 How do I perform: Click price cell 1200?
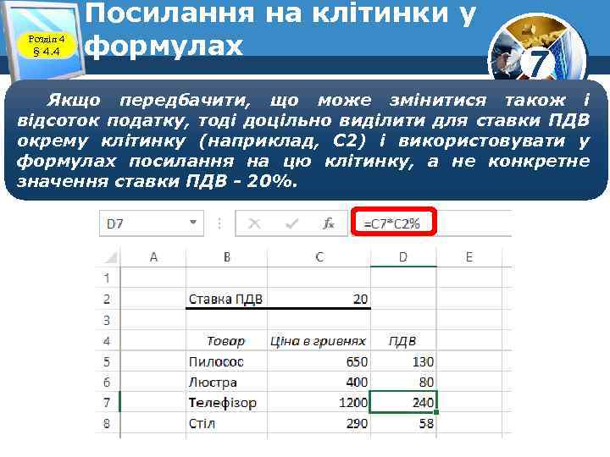coord(319,403)
